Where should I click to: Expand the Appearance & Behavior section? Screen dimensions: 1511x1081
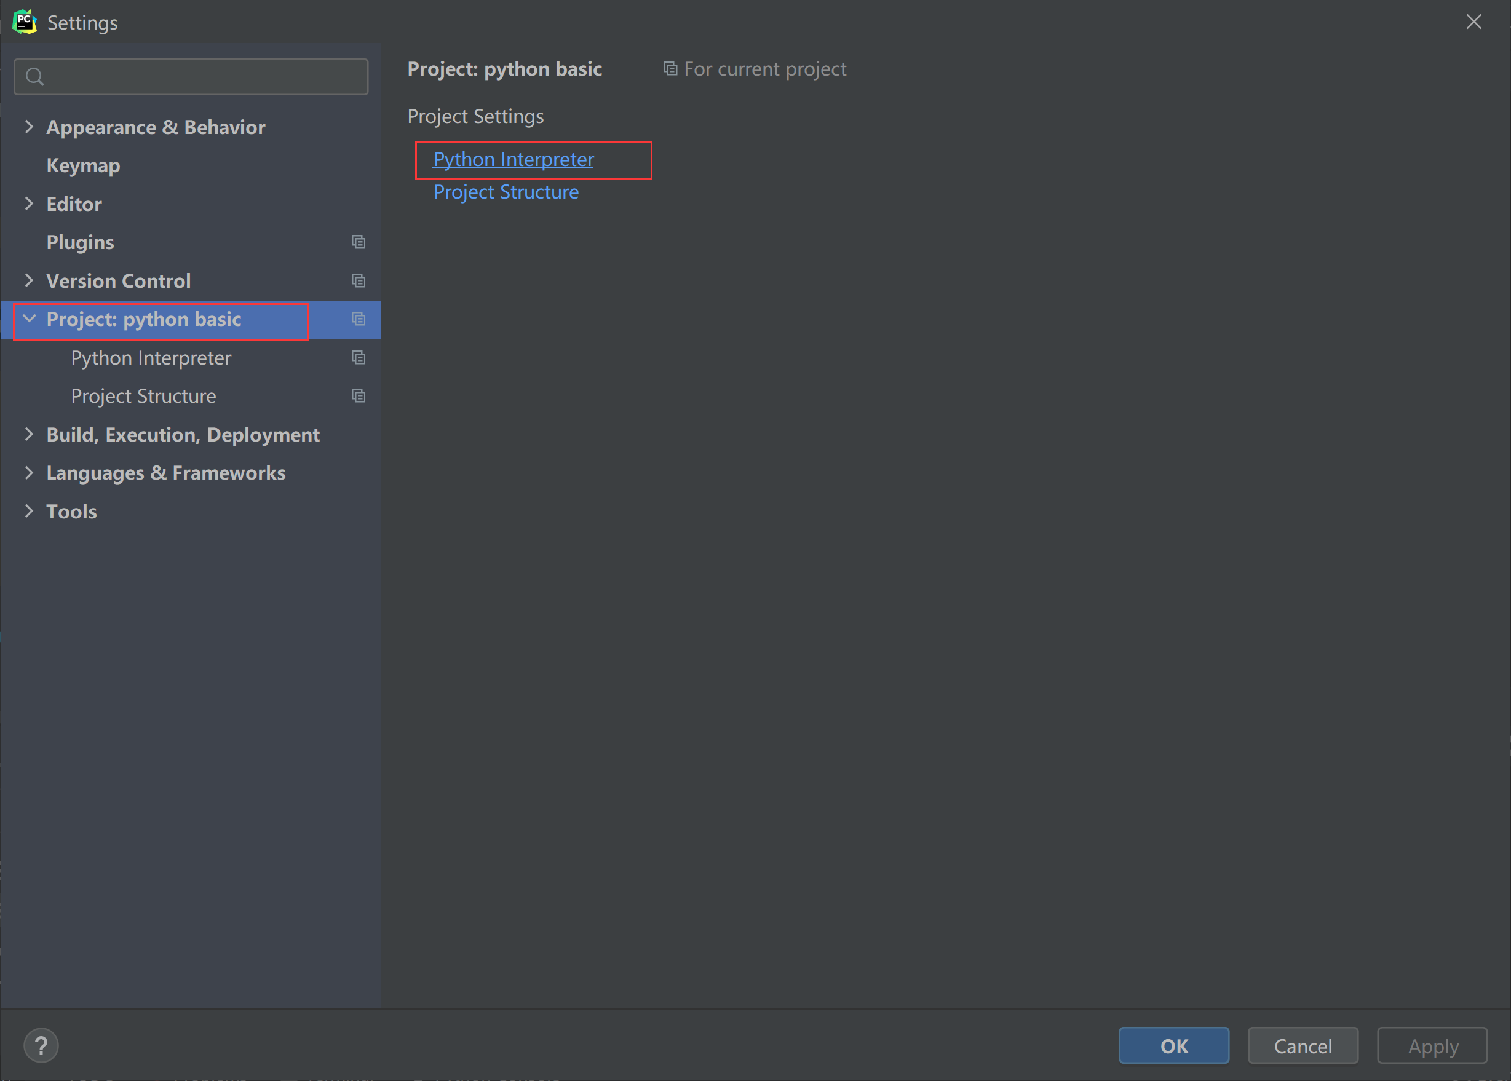tap(29, 127)
